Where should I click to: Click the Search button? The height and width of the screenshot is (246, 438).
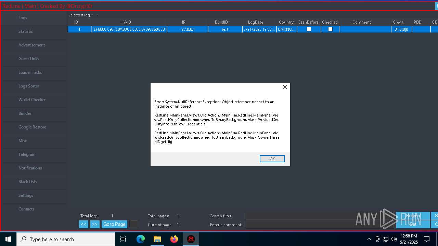point(413,216)
